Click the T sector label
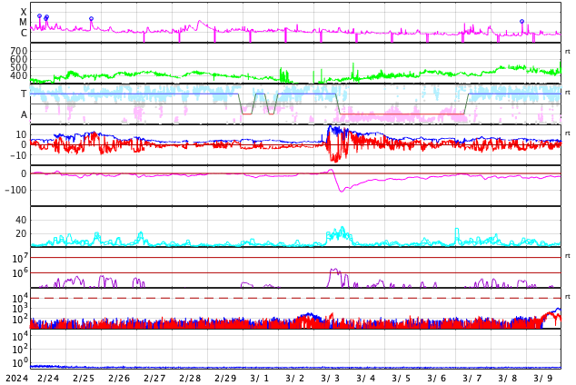Image resolution: width=576 pixels, height=385 pixels. pos(24,94)
